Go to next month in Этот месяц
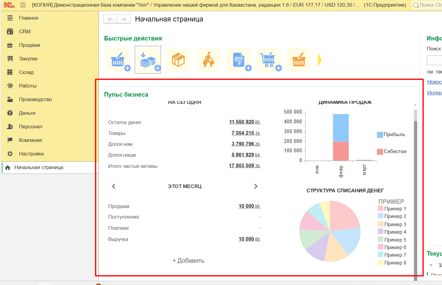Image resolution: width=442 pixels, height=285 pixels. (x=256, y=186)
